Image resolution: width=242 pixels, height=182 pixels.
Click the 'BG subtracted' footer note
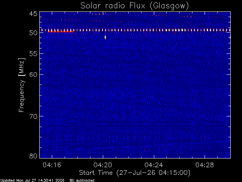[x=82, y=180]
